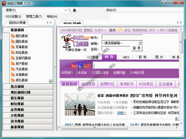Click the horizontal scrollbar thumb of web page
The height and width of the screenshot is (139, 186).
95,128
